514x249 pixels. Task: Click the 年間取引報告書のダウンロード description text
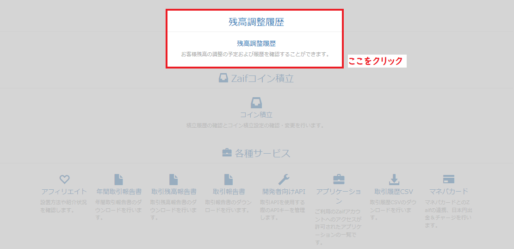coord(118,210)
